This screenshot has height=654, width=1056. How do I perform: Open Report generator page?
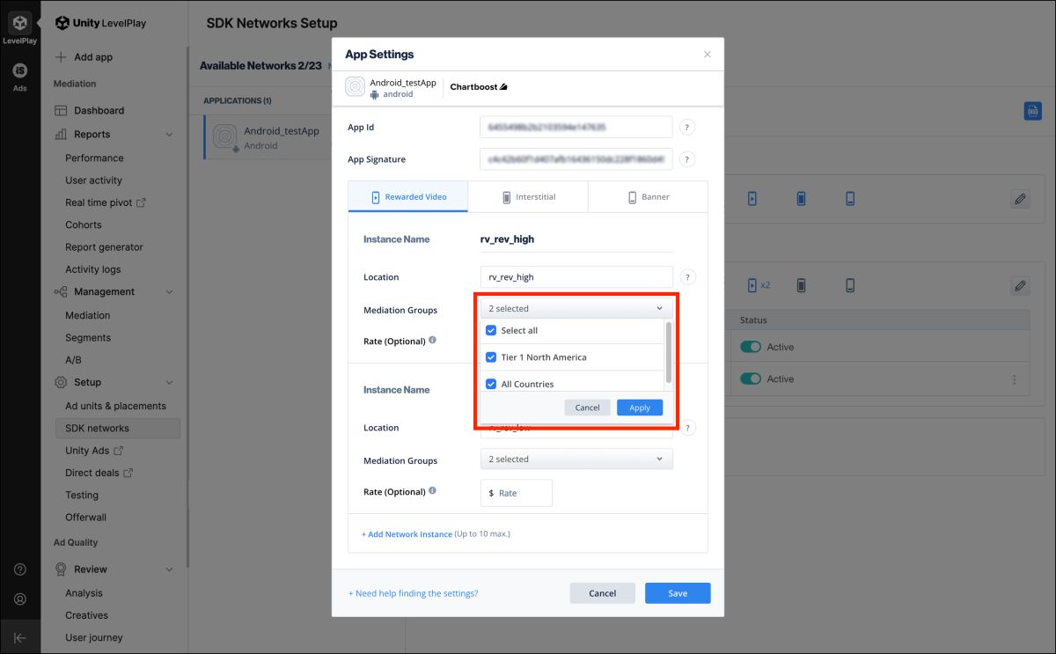click(104, 247)
